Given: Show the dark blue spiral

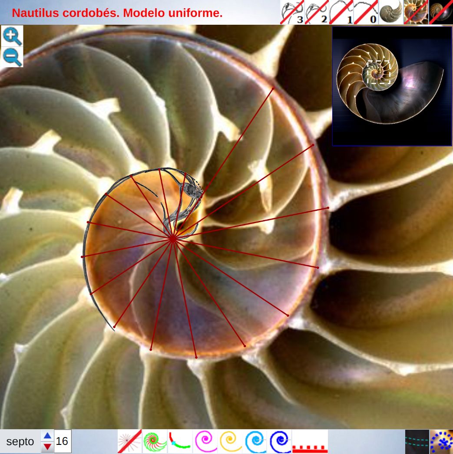Looking at the screenshot, I should pyautogui.click(x=281, y=441).
